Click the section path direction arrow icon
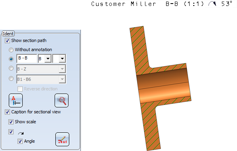The width and height of the screenshot is (237, 151). click(x=16, y=100)
